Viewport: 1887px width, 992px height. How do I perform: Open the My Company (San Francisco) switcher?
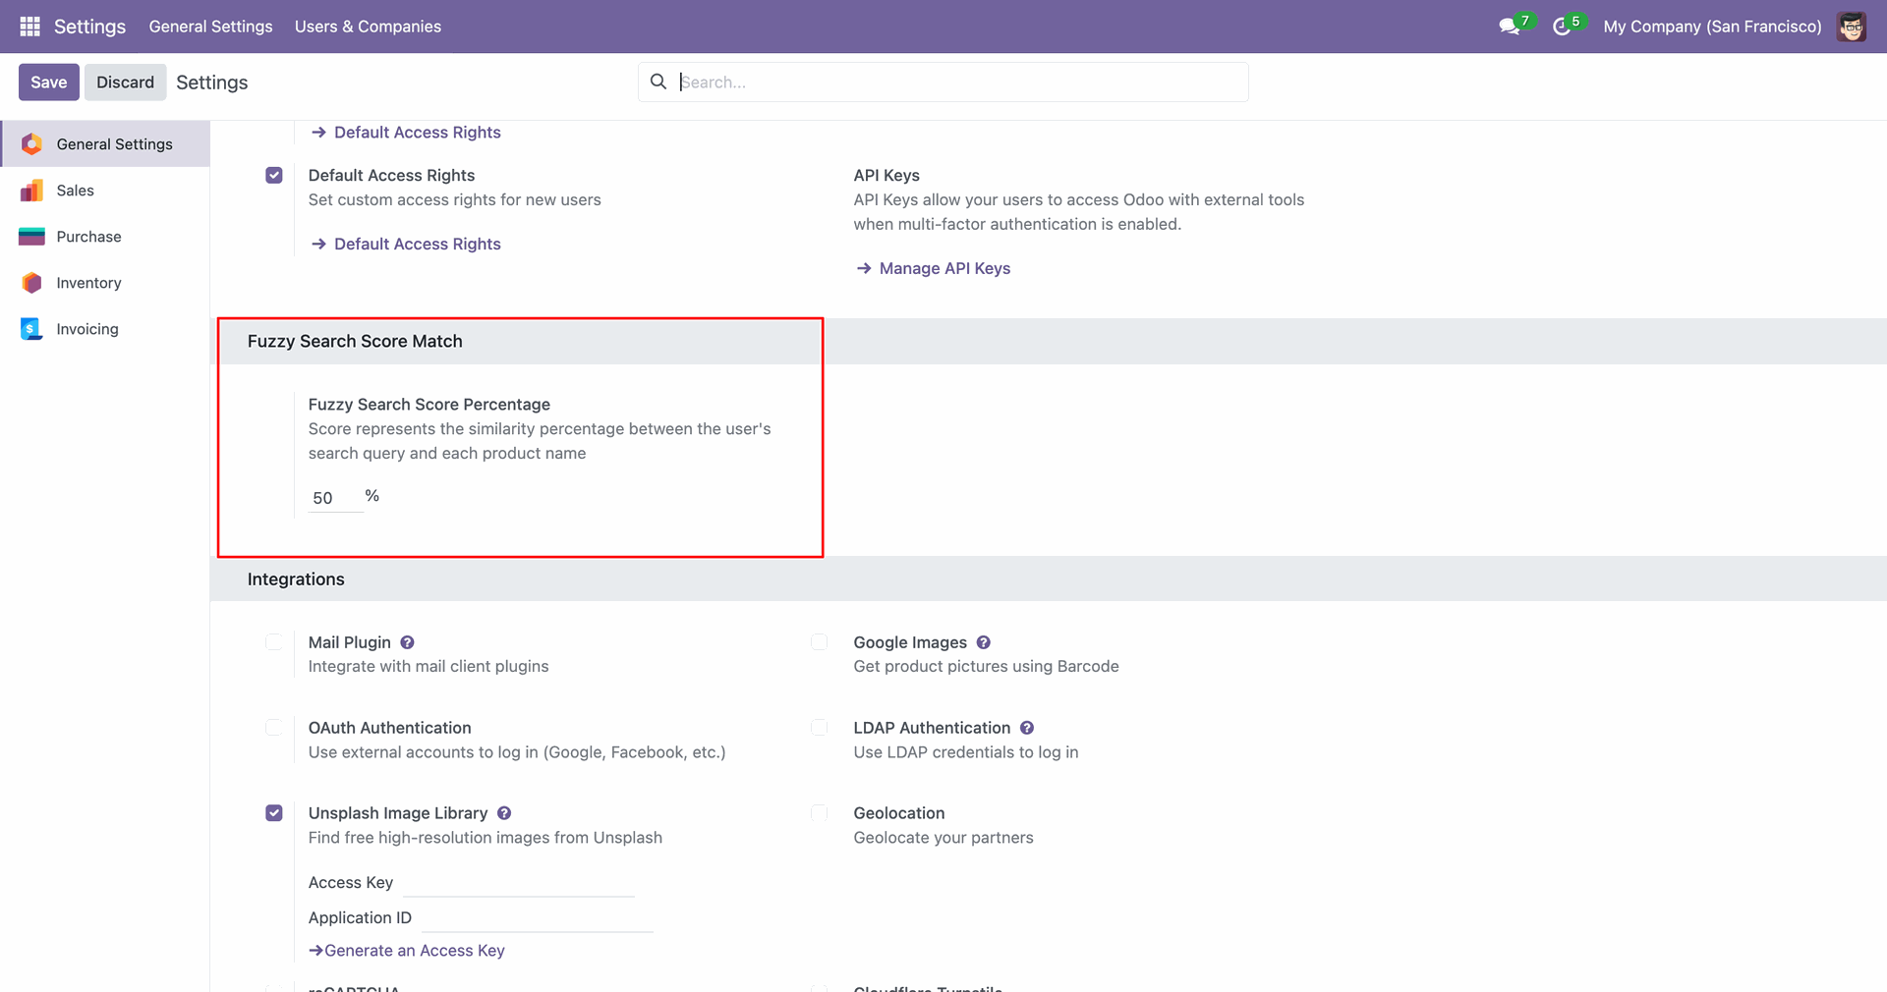pos(1712,27)
